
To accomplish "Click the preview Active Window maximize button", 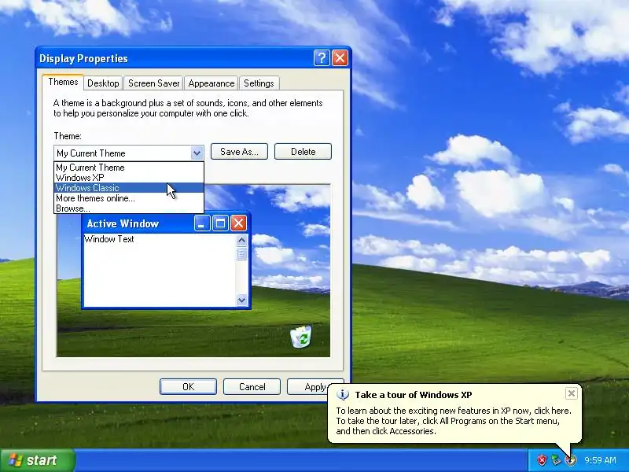I will point(220,223).
